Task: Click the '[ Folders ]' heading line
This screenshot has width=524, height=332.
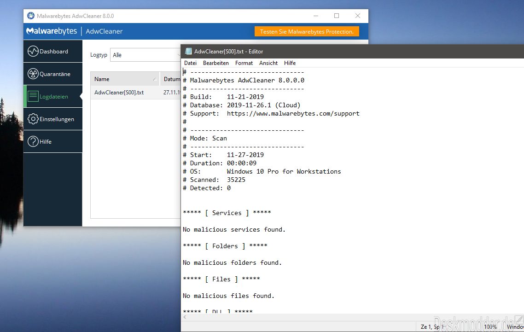Action: 225,246
